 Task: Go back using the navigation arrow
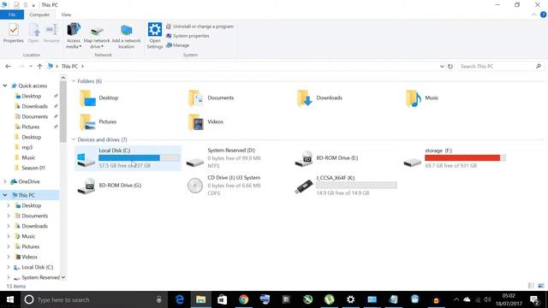pos(8,67)
